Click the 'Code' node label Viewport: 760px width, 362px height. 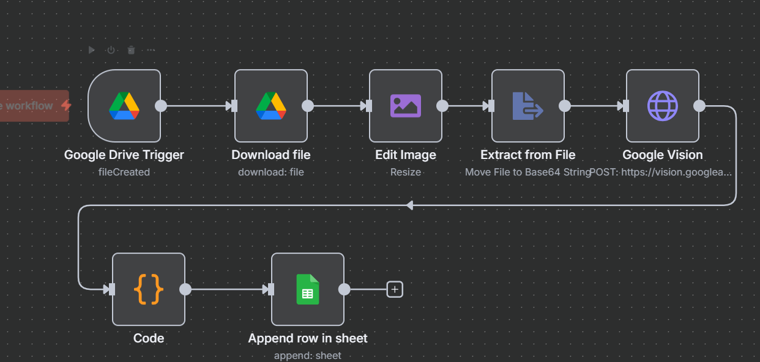tap(149, 338)
